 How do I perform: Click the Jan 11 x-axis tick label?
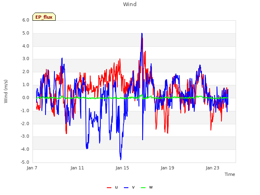click(x=77, y=168)
